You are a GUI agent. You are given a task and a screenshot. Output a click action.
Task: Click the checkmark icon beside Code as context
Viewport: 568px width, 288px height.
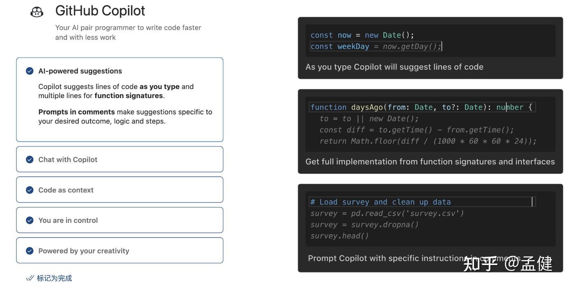(x=30, y=190)
